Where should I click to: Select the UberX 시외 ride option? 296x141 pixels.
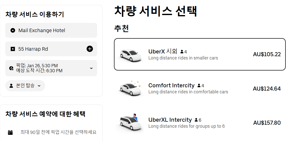pyautogui.click(x=200, y=54)
